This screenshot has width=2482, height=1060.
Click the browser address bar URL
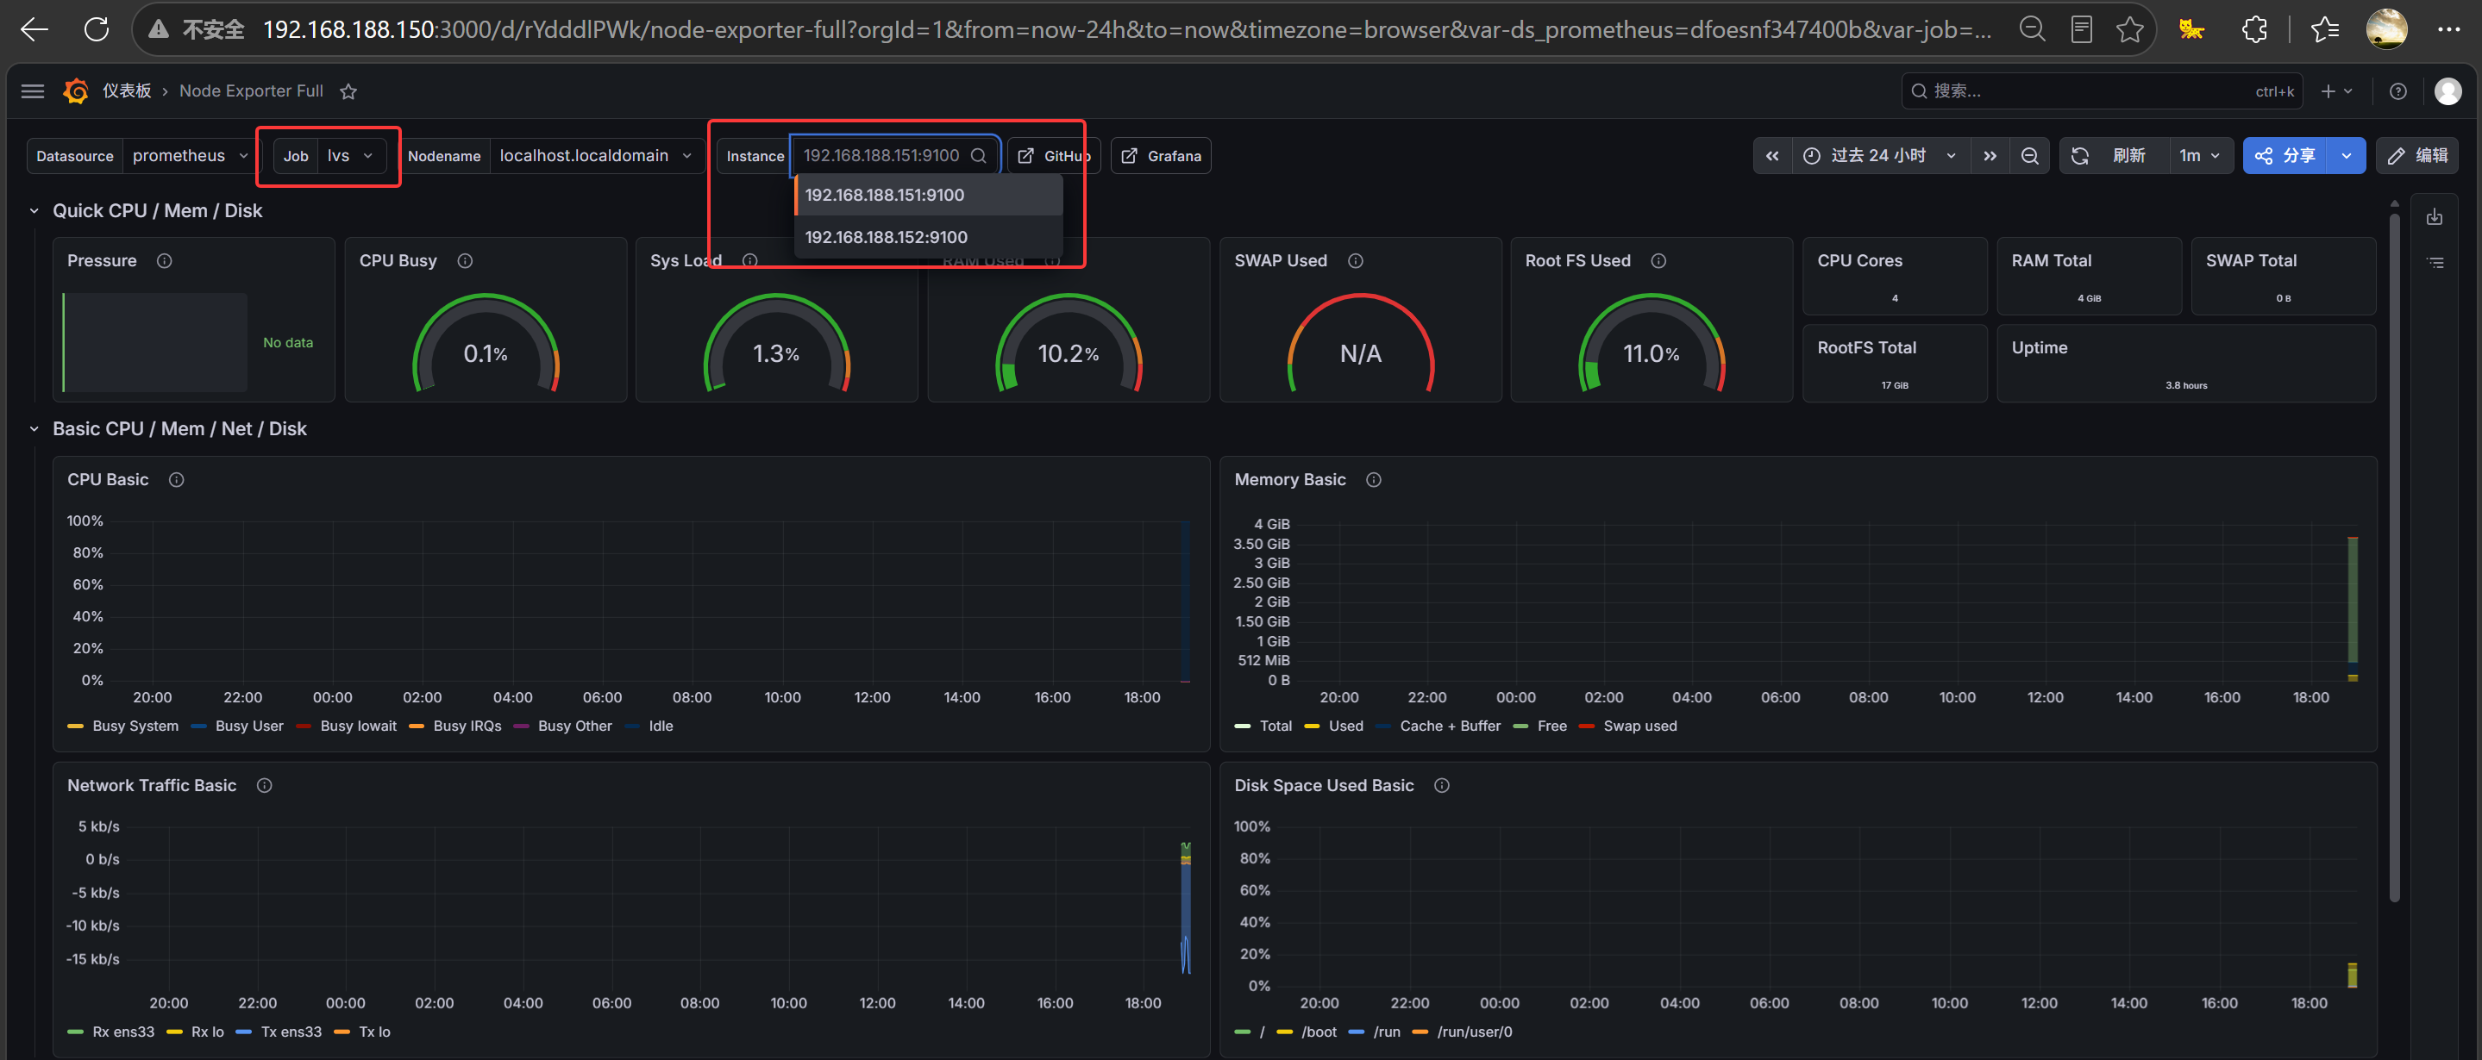[x=1125, y=30]
